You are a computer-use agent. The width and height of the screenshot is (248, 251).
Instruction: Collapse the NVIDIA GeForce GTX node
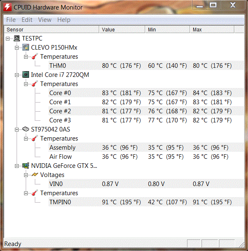tap(17, 166)
